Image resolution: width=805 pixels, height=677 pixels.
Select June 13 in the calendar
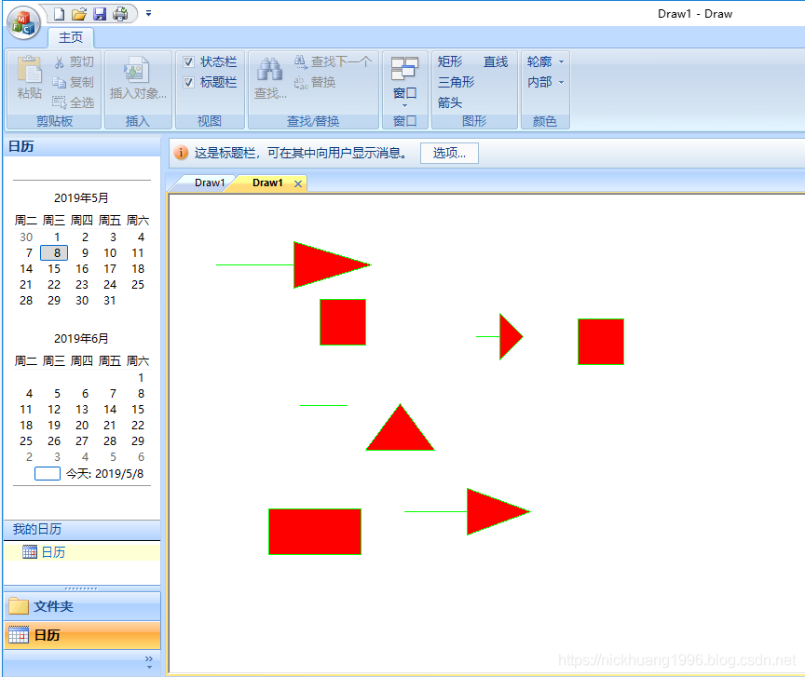tap(82, 410)
